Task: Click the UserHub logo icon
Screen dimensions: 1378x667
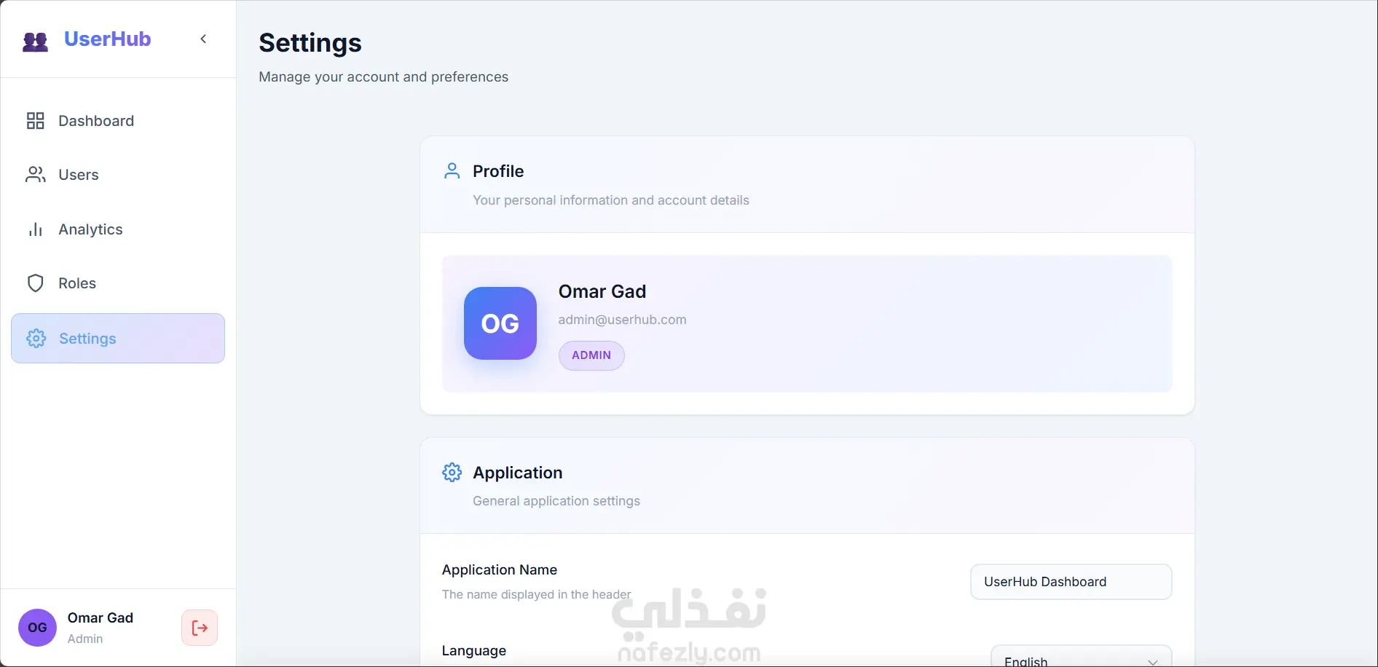Action: 35,41
